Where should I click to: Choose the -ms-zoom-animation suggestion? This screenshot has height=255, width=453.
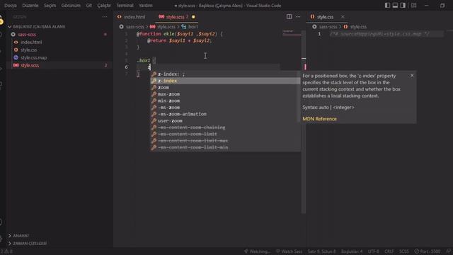tap(225, 114)
